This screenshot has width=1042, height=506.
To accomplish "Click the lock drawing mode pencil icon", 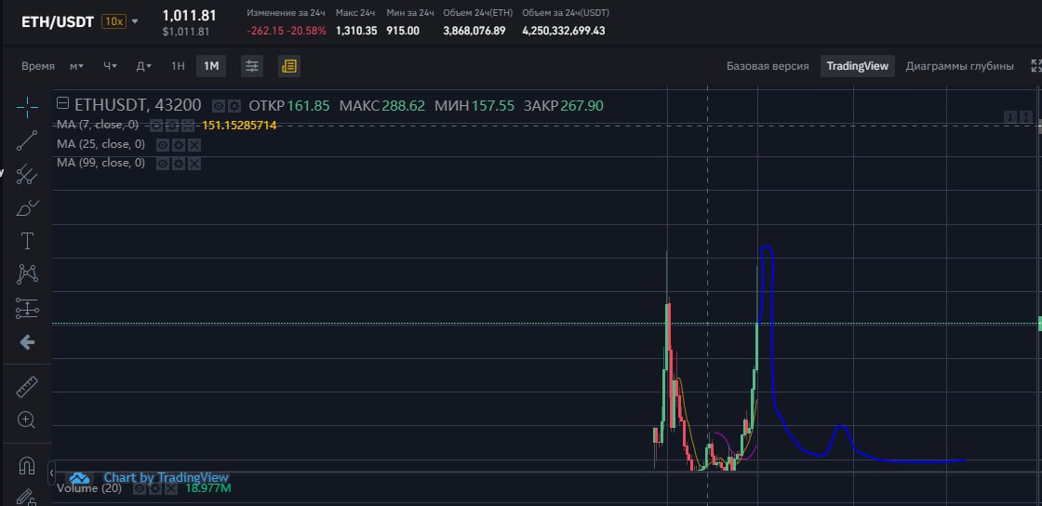I will click(26, 498).
